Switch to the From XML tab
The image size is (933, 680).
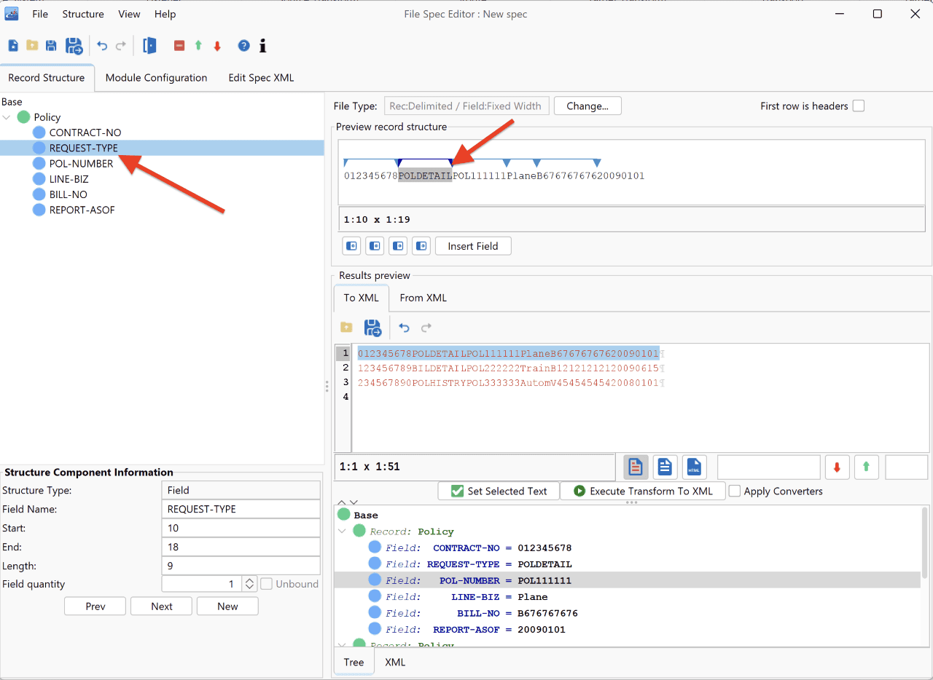[x=423, y=298]
